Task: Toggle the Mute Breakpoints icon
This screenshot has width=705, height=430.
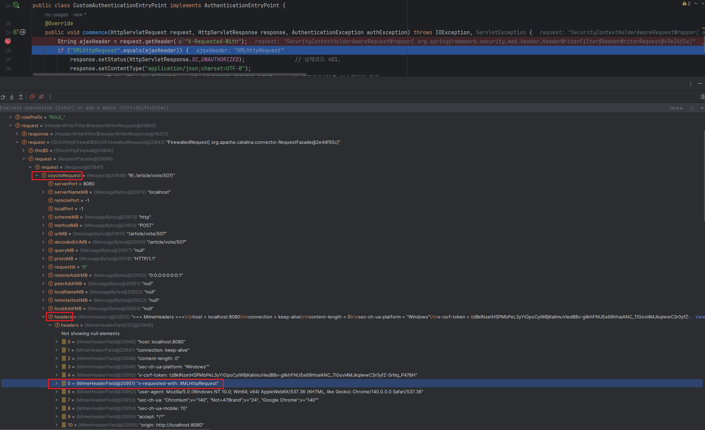Action: 41,97
